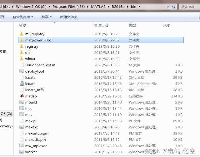
Task: Select the matlab application icon
Action: point(22,96)
